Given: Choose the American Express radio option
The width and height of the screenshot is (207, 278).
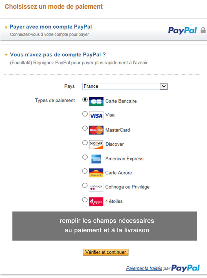Looking at the screenshot, I should click(x=85, y=157).
